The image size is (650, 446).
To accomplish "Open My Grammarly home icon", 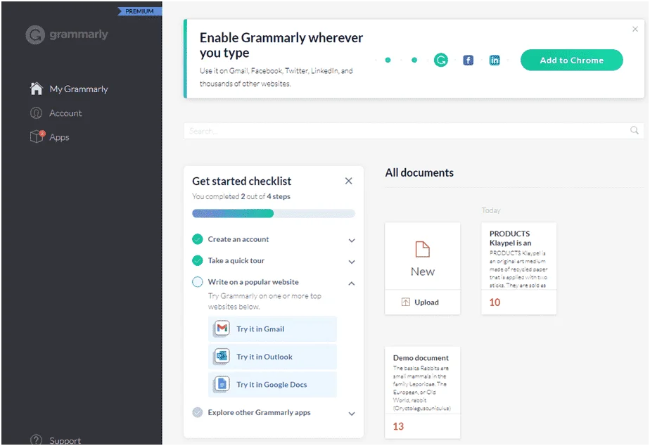I will pos(37,89).
